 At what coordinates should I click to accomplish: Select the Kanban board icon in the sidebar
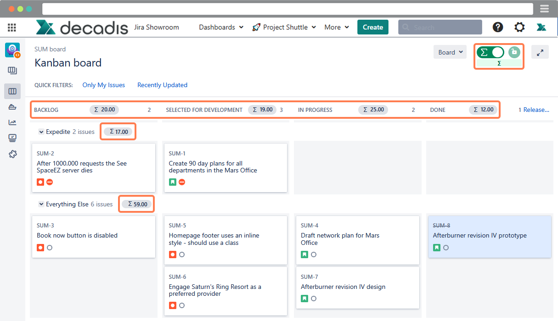12,91
